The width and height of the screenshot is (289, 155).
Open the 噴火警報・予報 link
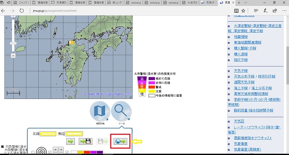[x=245, y=48]
